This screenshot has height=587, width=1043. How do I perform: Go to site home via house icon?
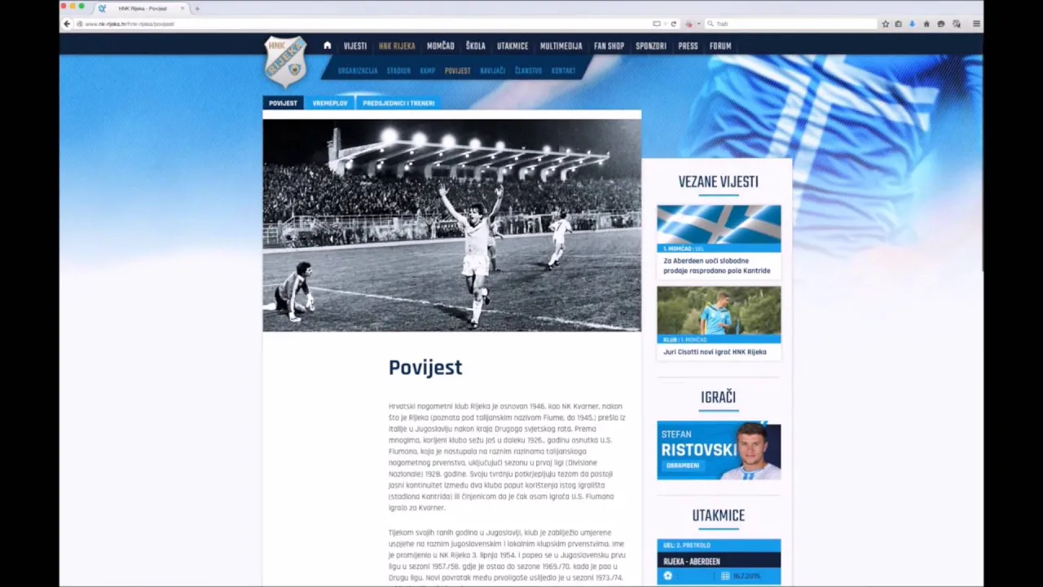click(x=328, y=46)
